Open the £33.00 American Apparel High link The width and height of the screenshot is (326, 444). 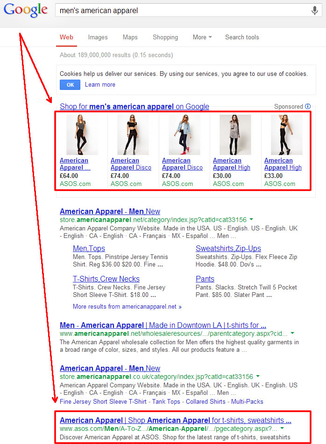coord(283,164)
